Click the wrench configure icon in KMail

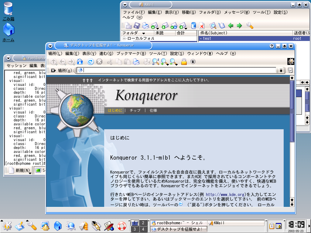click(x=250, y=25)
